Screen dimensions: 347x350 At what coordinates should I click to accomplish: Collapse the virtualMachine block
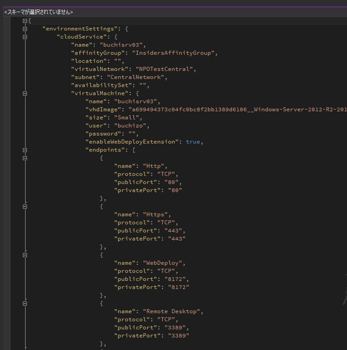pos(25,93)
